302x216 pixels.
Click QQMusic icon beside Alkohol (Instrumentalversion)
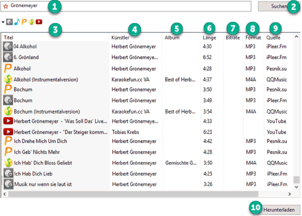pyautogui.click(x=8, y=79)
